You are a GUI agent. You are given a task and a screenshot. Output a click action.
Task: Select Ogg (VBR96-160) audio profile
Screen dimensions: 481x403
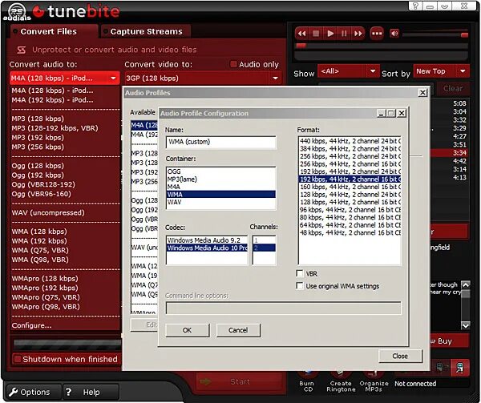41,194
